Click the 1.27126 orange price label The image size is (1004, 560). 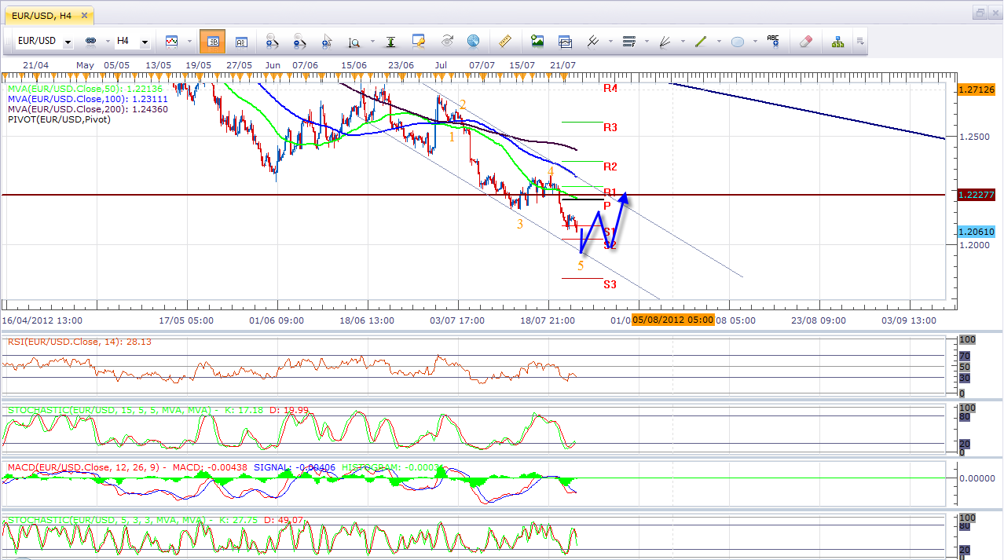tap(977, 90)
